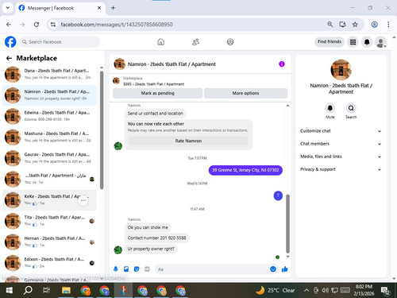Expand the Customize chat section
The width and height of the screenshot is (397, 298).
coord(341,131)
